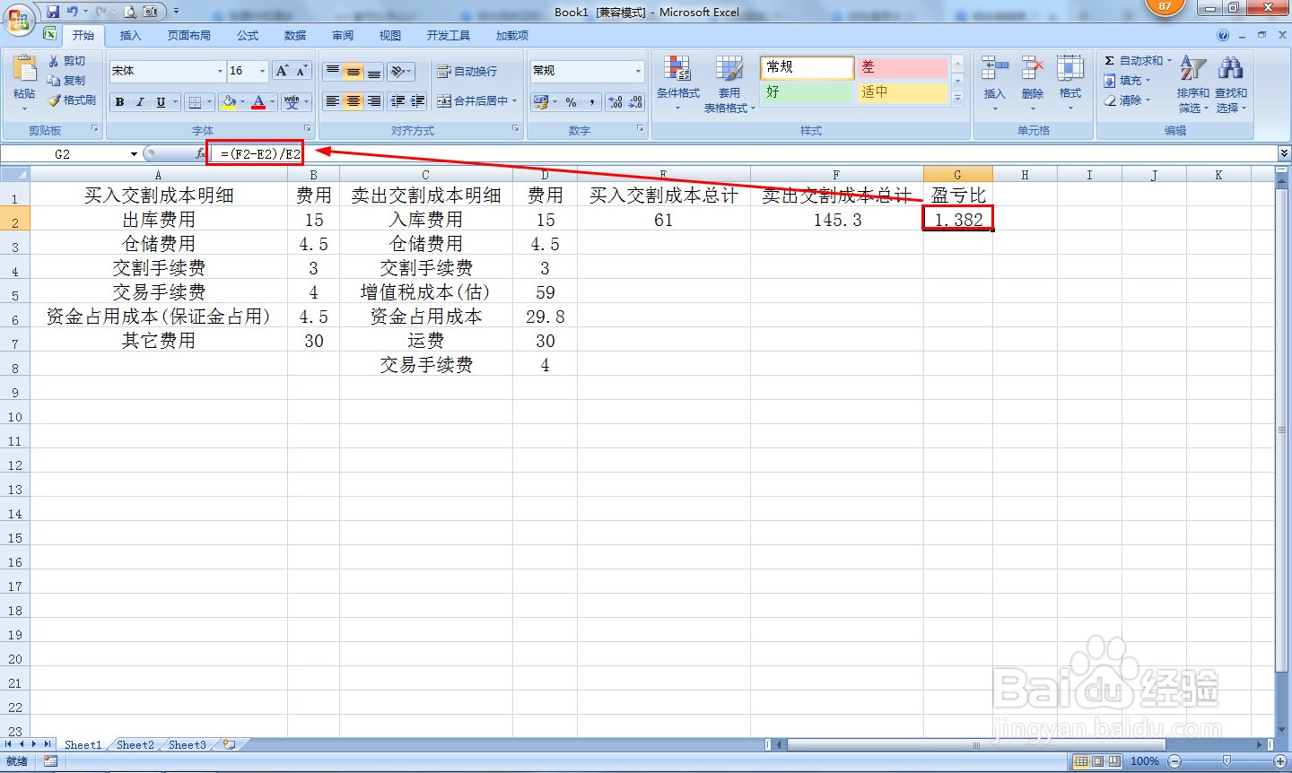Screen dimensions: 1292x773
Task: Click Merge and Center (合并后居中)
Action: (x=473, y=101)
